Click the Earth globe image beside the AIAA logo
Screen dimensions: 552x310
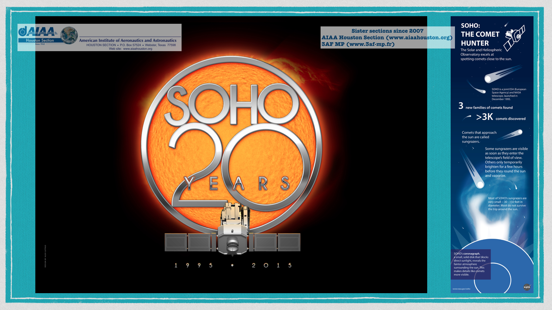(69, 35)
